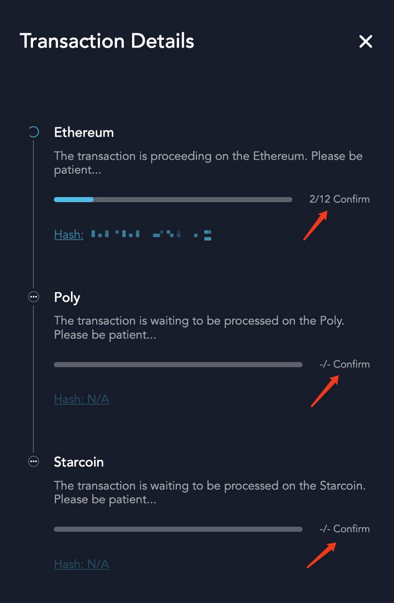394x603 pixels.
Task: Click the Ethereum confirmation progress bar
Action: [173, 200]
